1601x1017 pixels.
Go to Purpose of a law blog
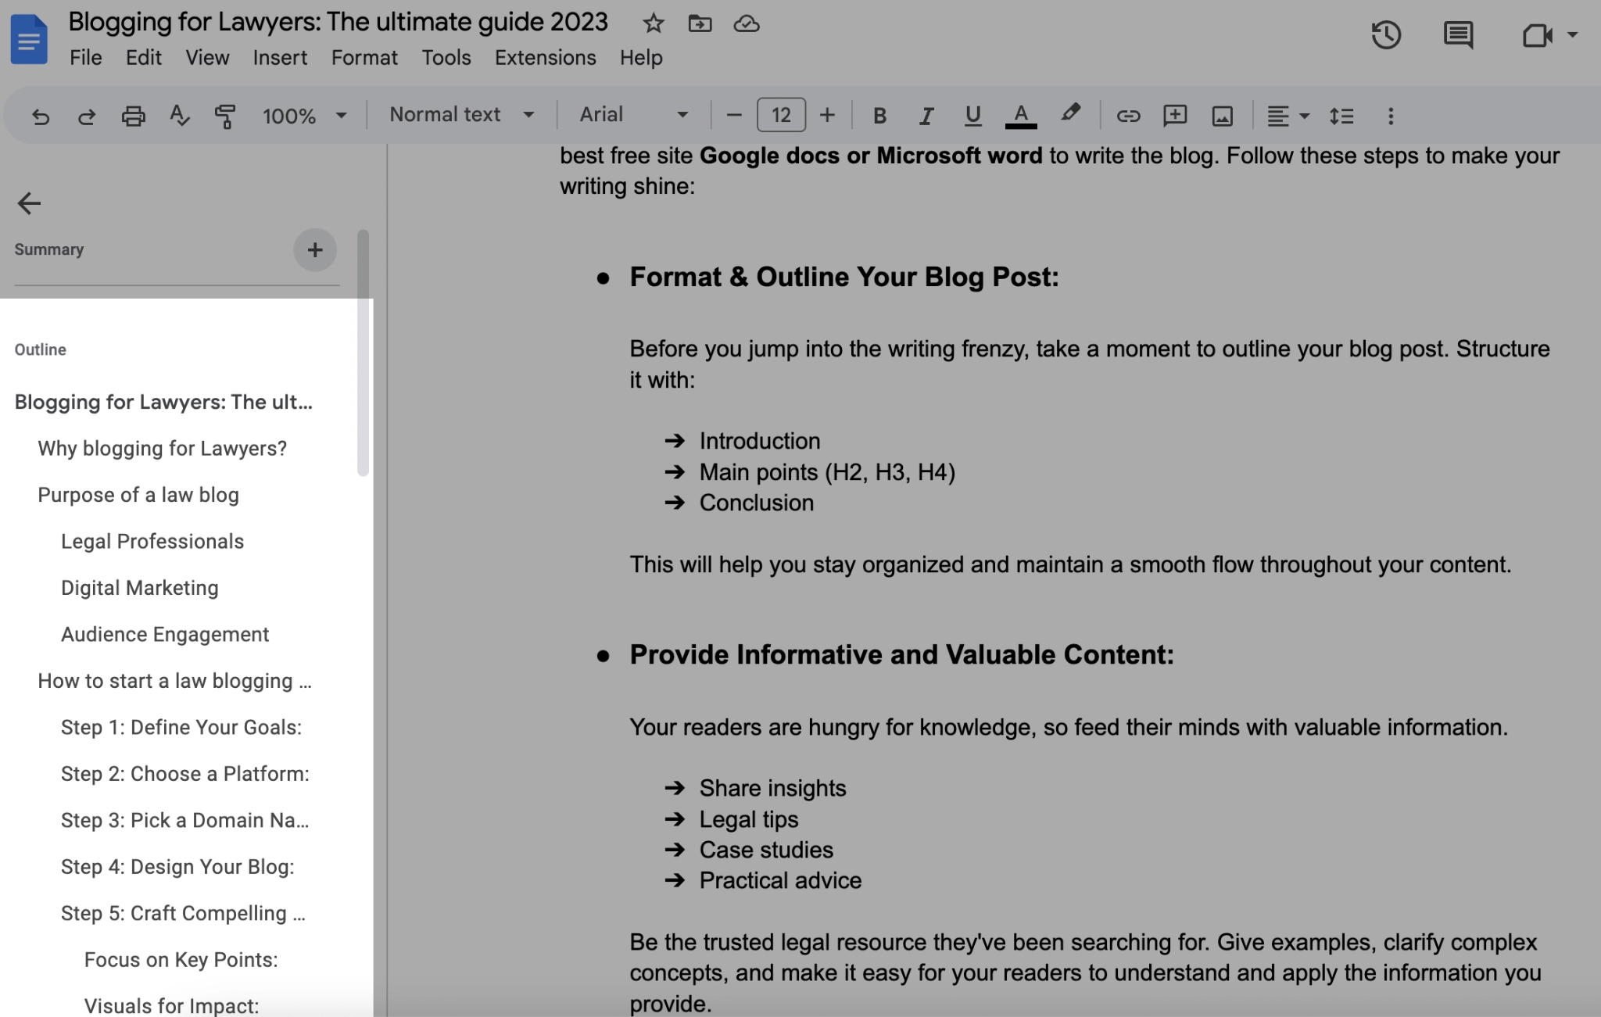(x=138, y=495)
